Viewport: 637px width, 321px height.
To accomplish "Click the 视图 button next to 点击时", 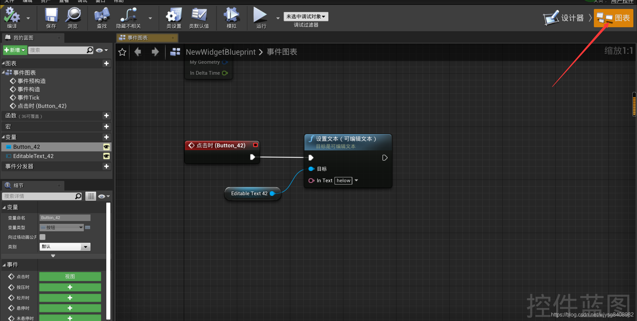I will tap(70, 276).
